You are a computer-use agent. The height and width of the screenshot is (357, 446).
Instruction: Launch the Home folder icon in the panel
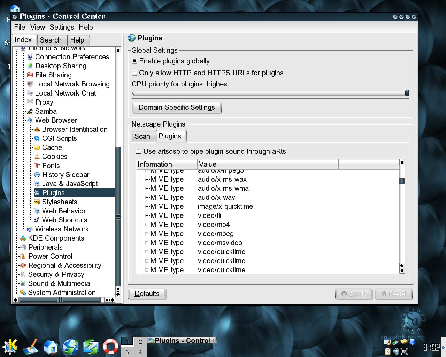click(51, 347)
